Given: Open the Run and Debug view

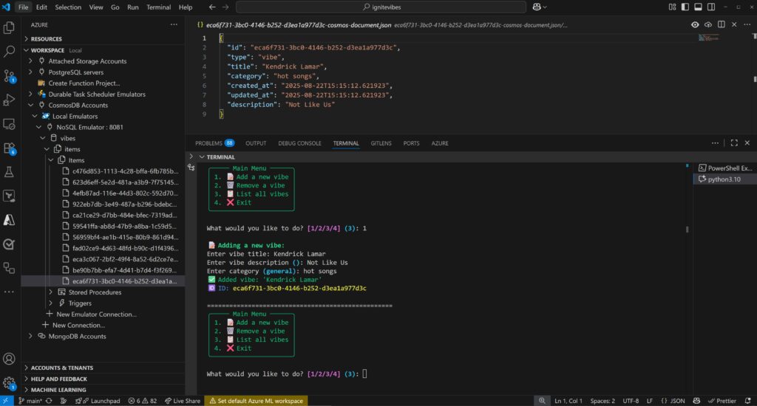Looking at the screenshot, I should coord(9,100).
